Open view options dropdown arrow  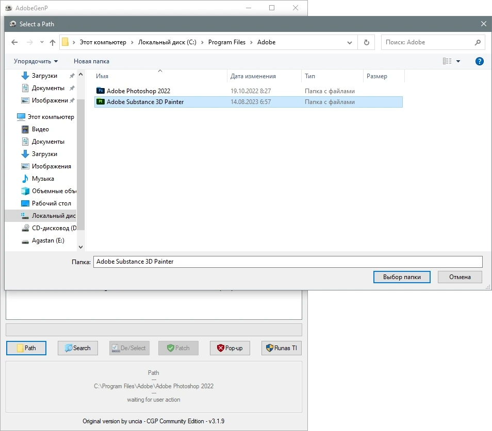coord(458,61)
